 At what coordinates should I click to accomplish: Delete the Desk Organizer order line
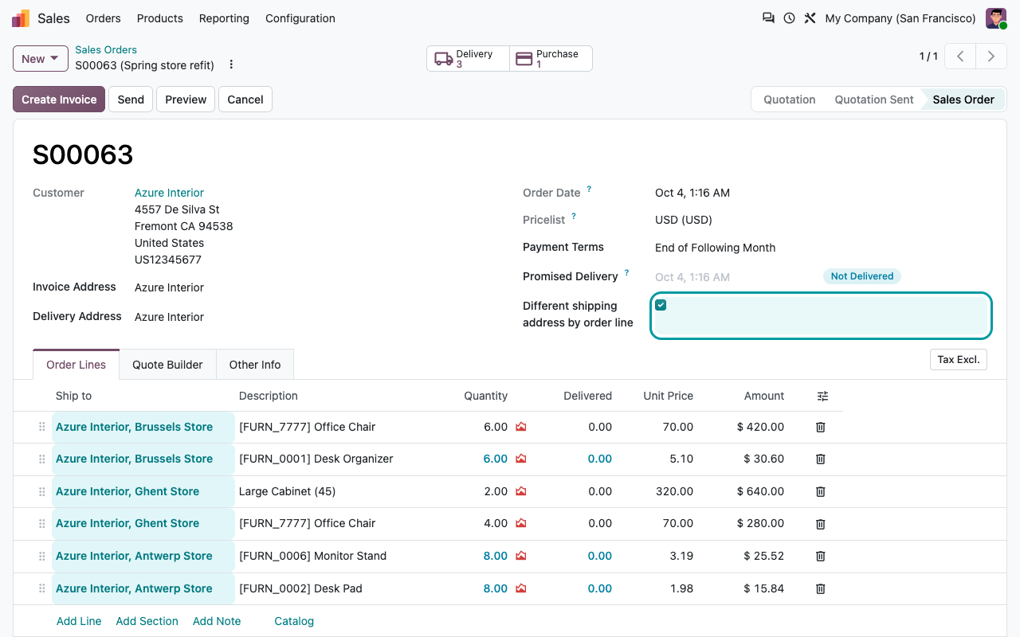point(821,459)
